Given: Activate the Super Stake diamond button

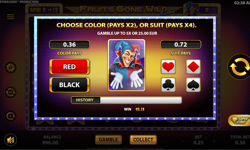Looking at the screenshot, I should tap(239, 120).
